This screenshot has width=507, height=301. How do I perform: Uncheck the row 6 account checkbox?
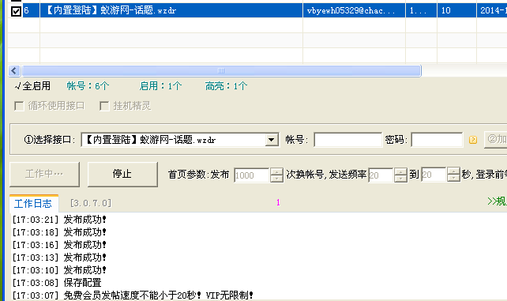coord(16,11)
